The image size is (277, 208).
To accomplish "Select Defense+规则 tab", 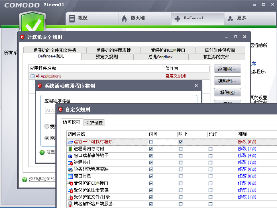I will click(51, 56).
